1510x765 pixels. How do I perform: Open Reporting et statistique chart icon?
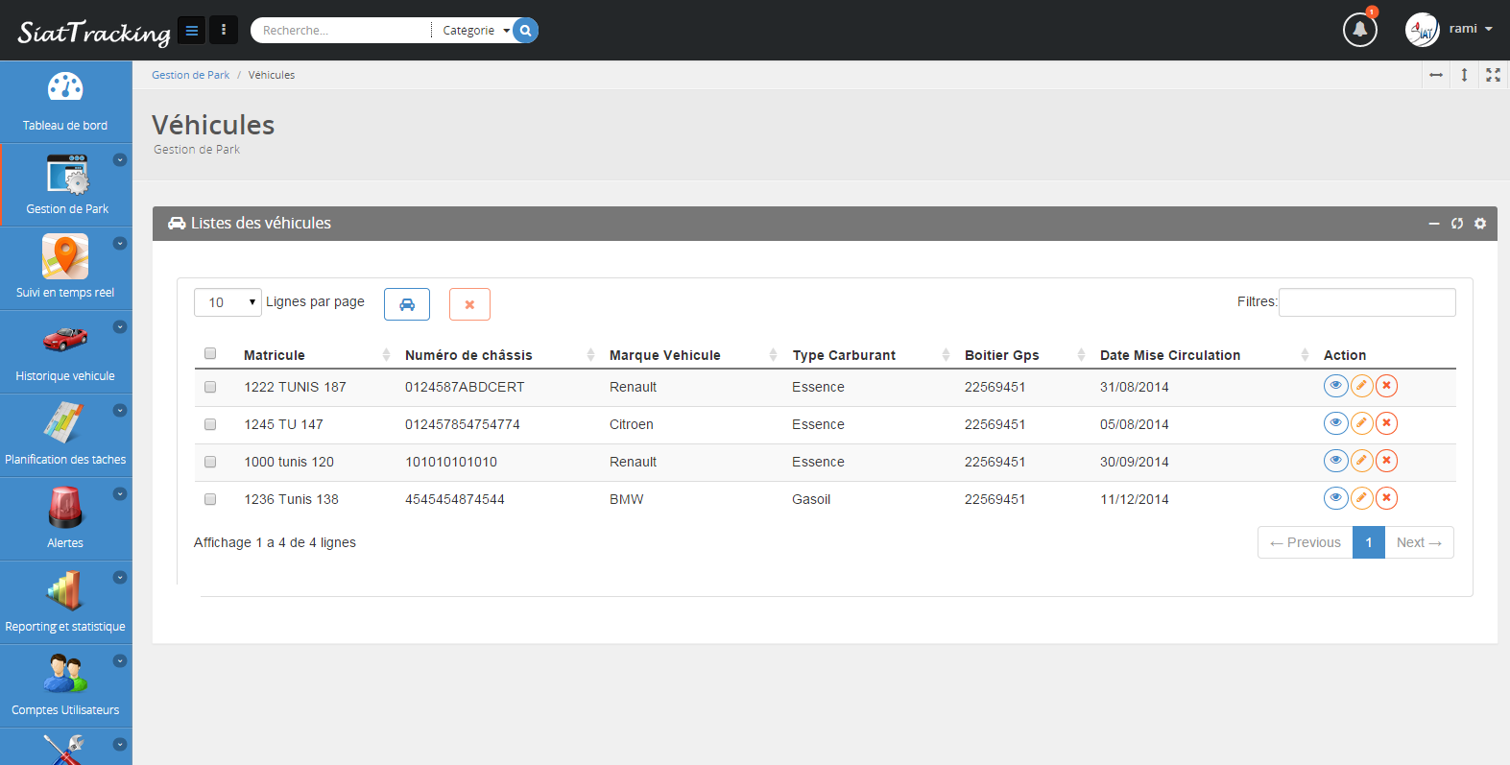coord(65,589)
